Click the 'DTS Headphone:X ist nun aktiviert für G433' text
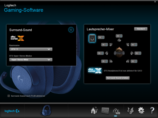The image size is (158, 118). point(123,71)
